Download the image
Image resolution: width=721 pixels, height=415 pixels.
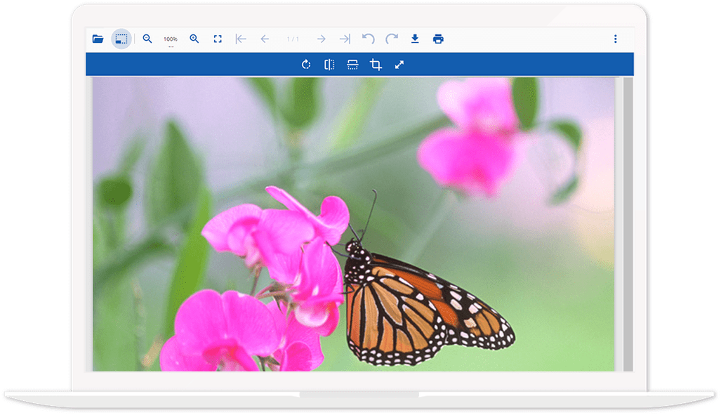[x=415, y=39]
